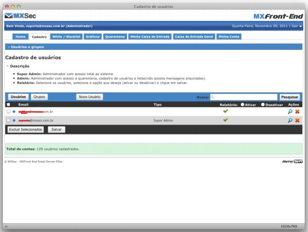View details of suporte@mxsec.com.br via magnifier icon
This screenshot has height=232, width=308.
point(290,120)
